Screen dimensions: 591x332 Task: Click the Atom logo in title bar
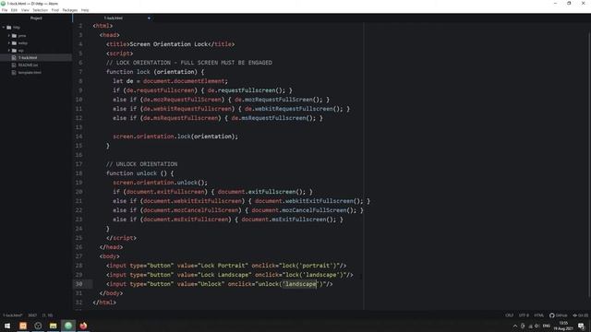pos(3,4)
